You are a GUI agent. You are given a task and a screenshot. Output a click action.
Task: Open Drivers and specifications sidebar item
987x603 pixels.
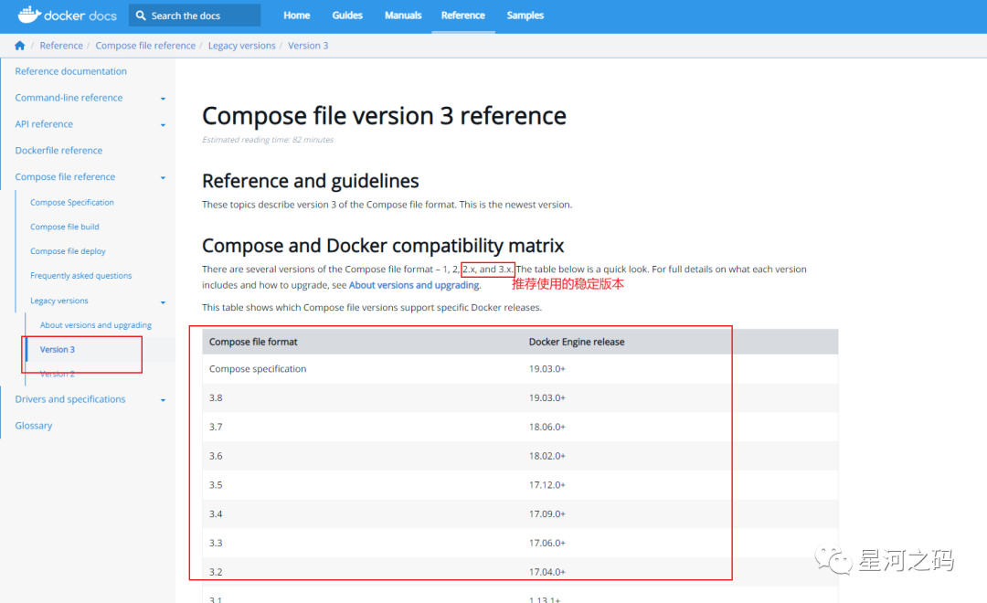(x=69, y=399)
